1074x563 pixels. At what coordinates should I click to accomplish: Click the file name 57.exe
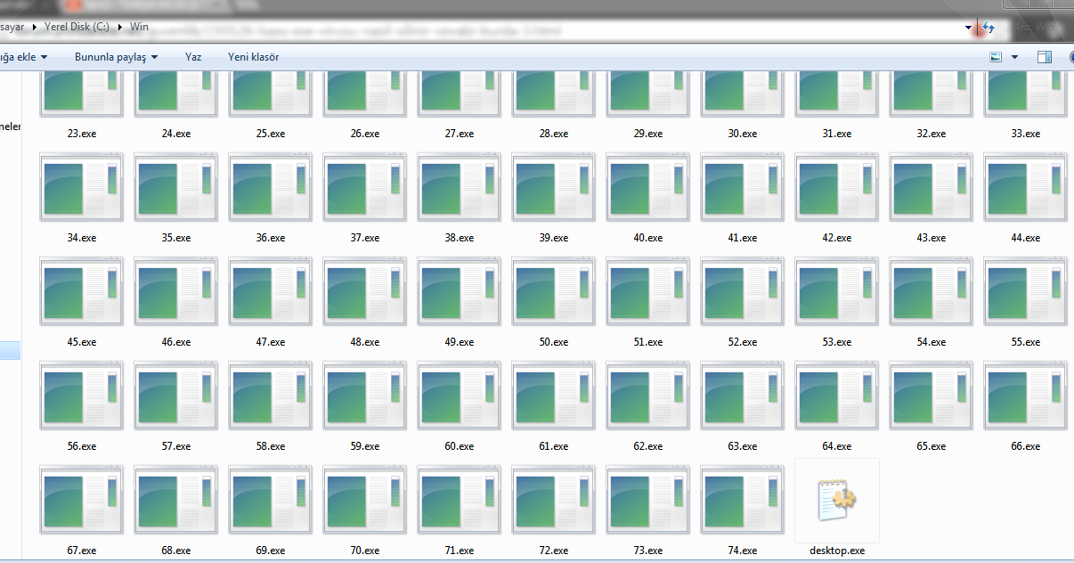point(176,446)
